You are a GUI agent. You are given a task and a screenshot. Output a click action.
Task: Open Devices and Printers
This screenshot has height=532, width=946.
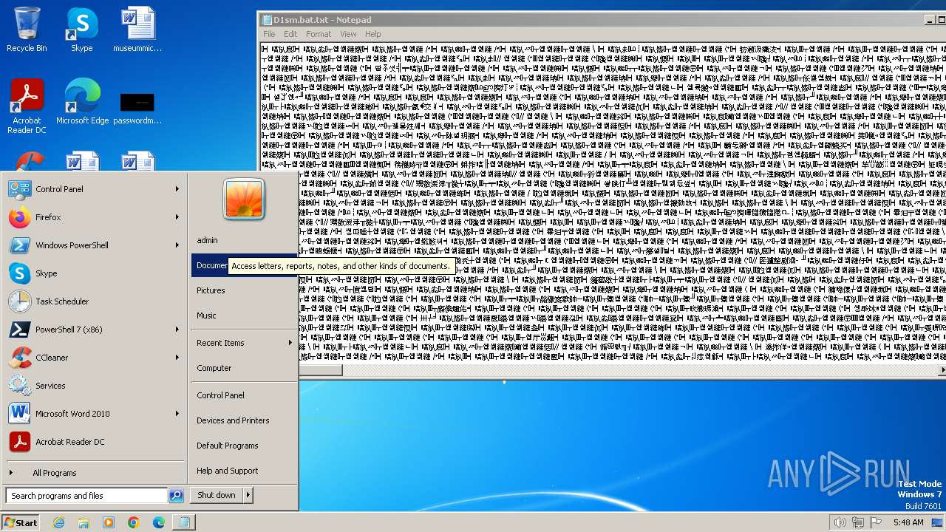tap(244, 420)
